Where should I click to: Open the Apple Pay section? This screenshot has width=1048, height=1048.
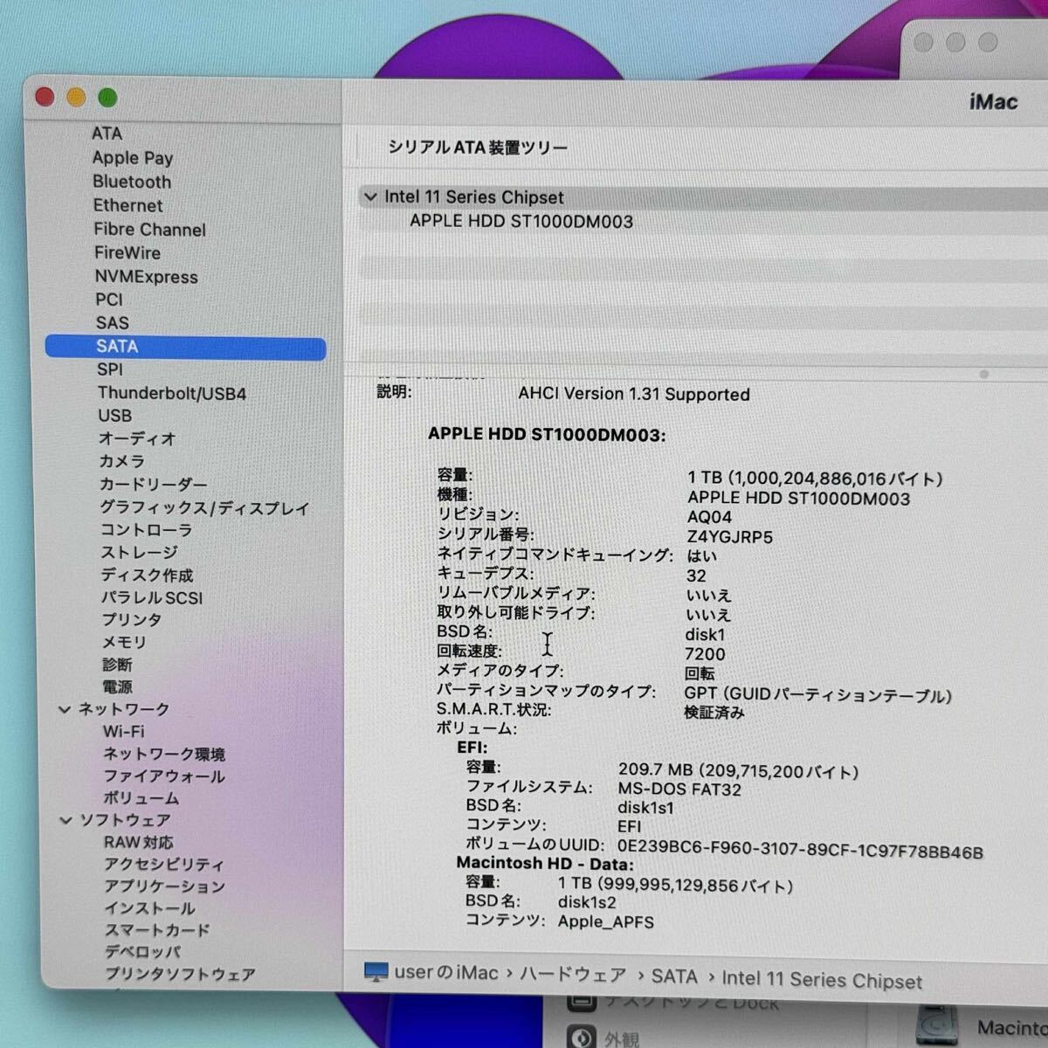pyautogui.click(x=133, y=158)
